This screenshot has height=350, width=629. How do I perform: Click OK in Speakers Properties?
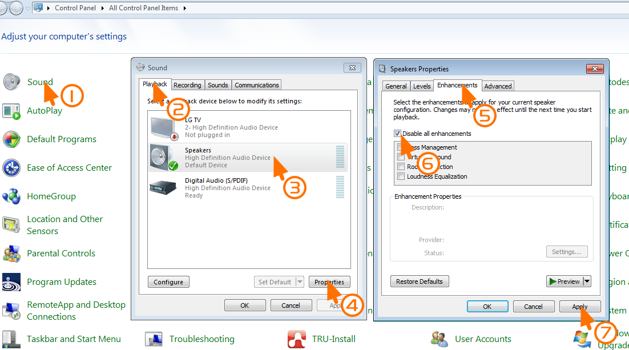click(x=487, y=306)
